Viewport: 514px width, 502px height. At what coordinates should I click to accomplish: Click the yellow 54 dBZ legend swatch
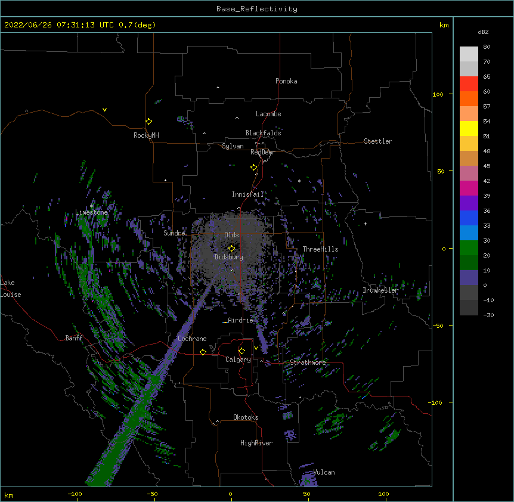tap(469, 128)
